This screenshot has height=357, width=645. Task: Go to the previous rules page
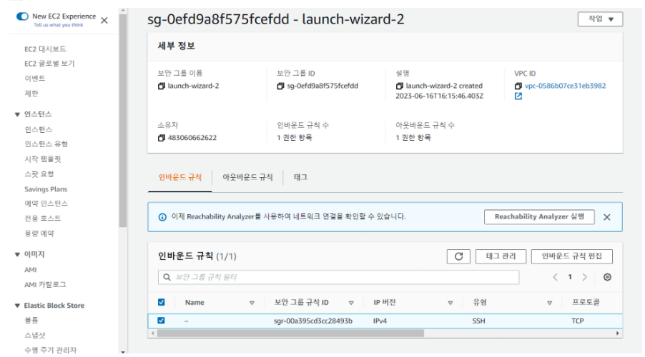coord(555,277)
